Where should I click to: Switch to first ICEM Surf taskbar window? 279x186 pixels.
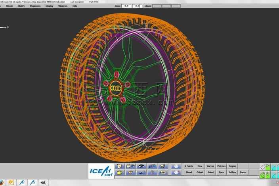click(22, 182)
